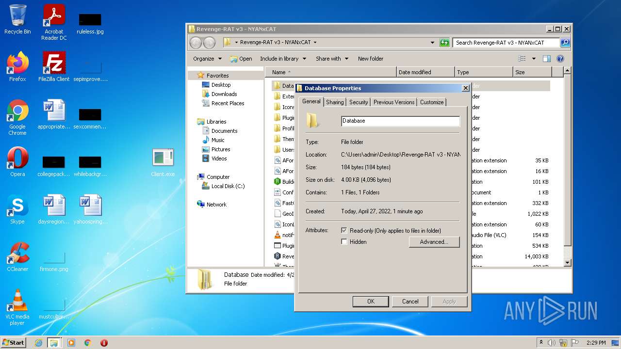Toggle the preview pane icon in Explorer
Screen dimensions: 621x349
(x=547, y=59)
